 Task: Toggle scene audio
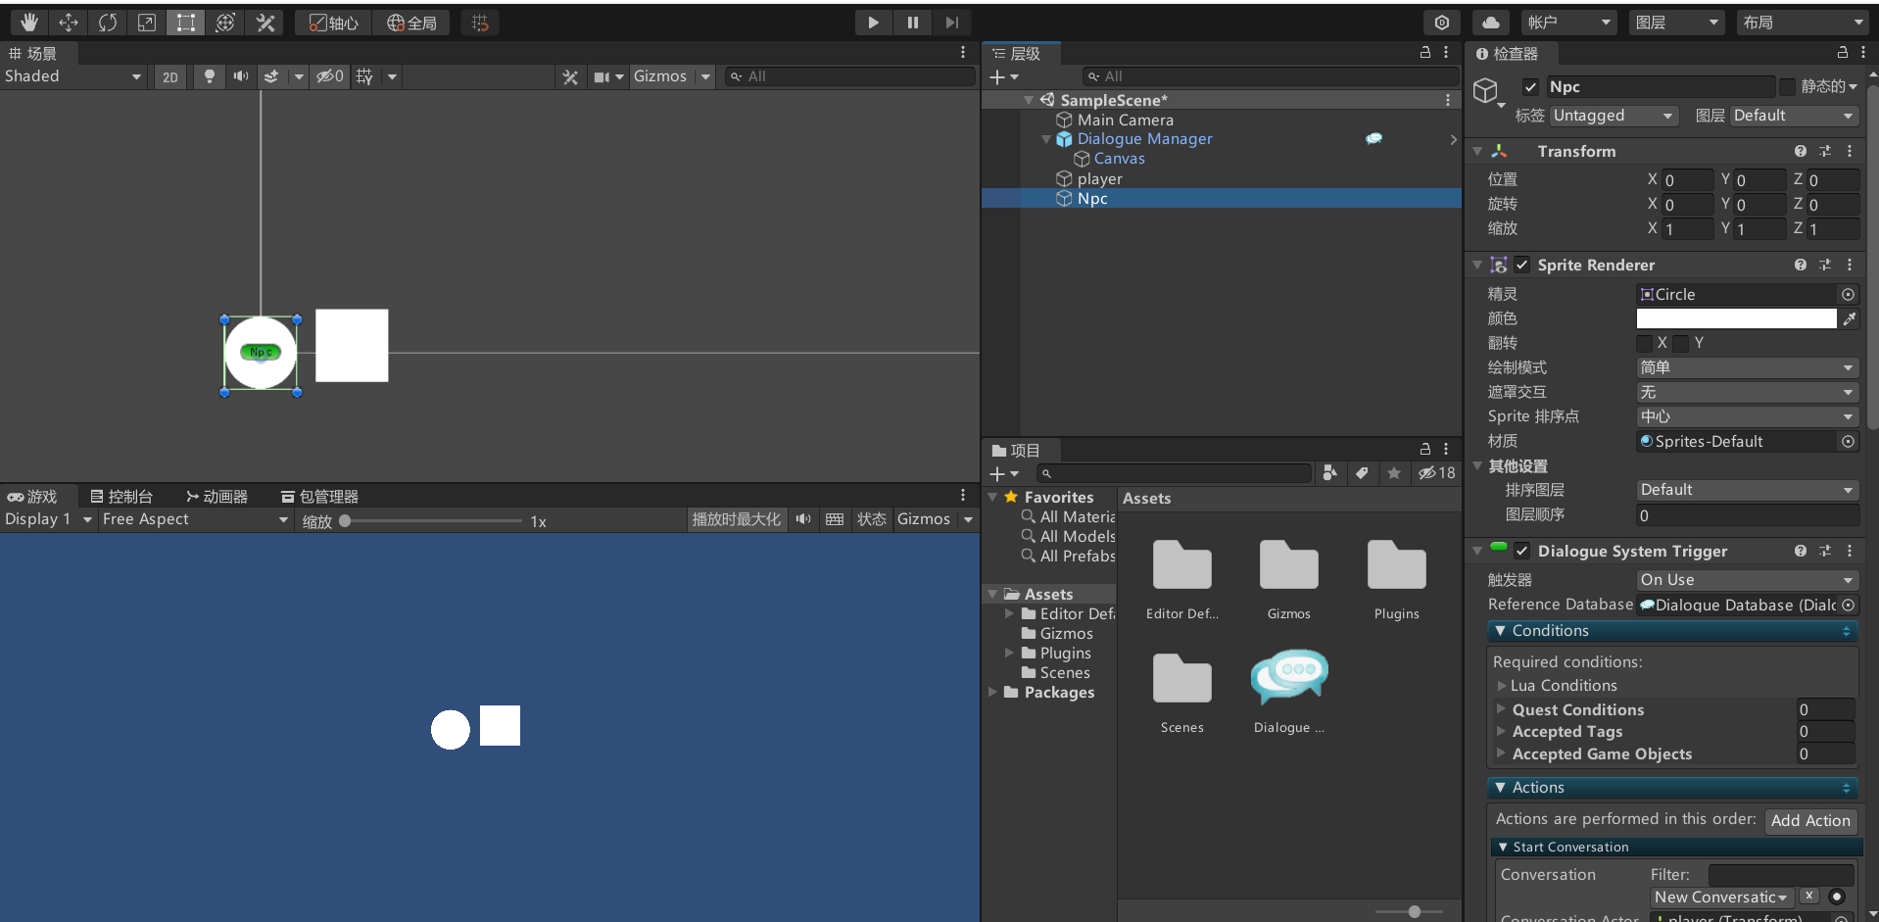[x=241, y=76]
